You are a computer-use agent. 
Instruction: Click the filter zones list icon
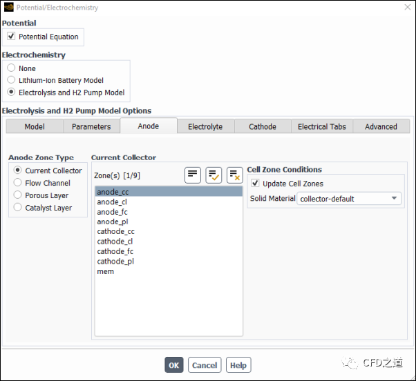(193, 175)
